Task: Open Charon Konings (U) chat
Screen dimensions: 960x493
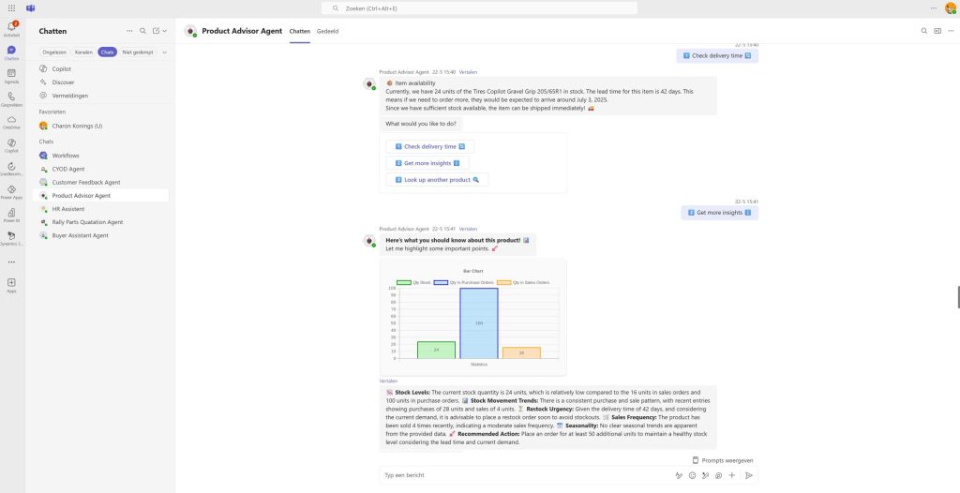Action: (x=101, y=127)
